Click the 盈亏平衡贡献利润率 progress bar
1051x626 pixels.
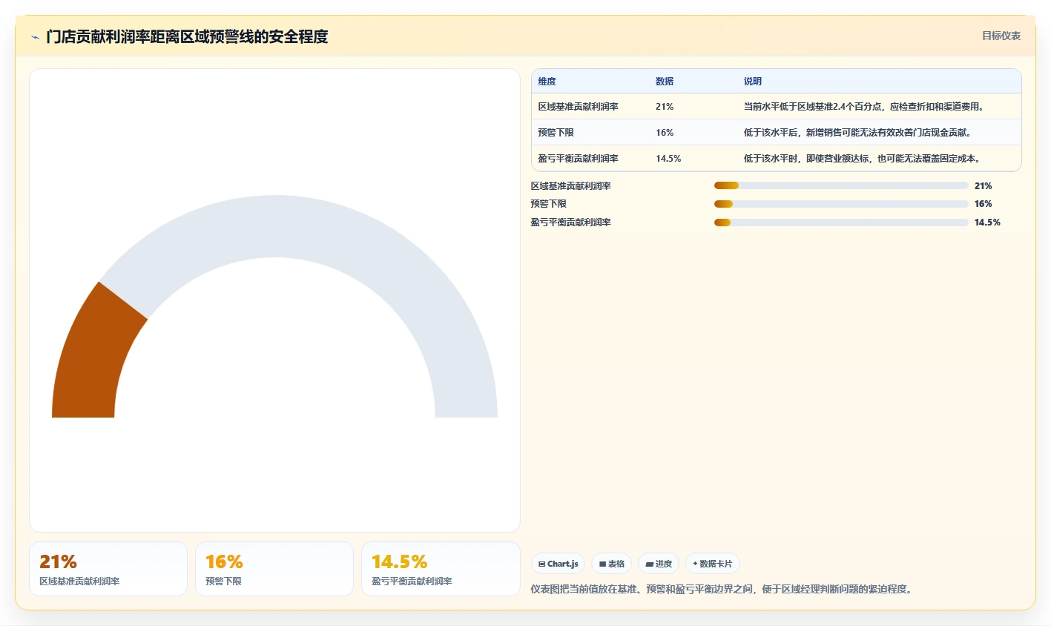tap(841, 223)
